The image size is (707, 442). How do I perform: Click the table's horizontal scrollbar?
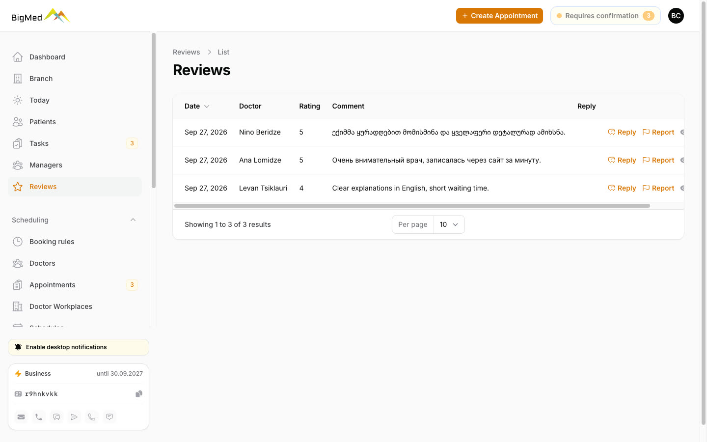click(x=412, y=206)
